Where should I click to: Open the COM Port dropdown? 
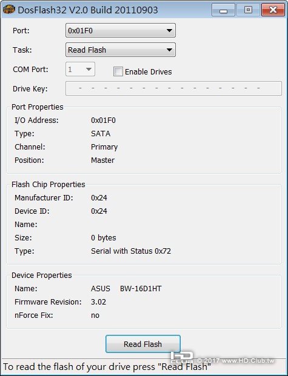pos(80,69)
